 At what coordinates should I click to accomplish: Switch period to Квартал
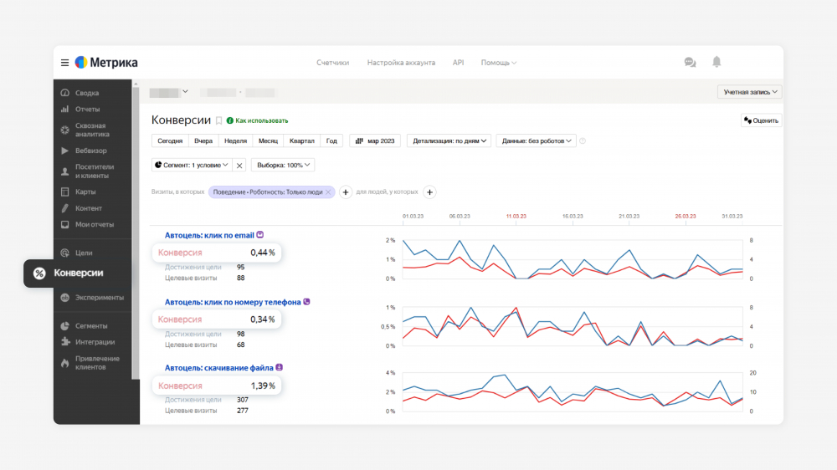click(301, 140)
